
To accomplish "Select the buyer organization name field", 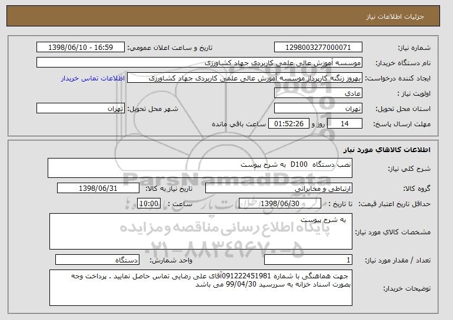I will 199,63.
